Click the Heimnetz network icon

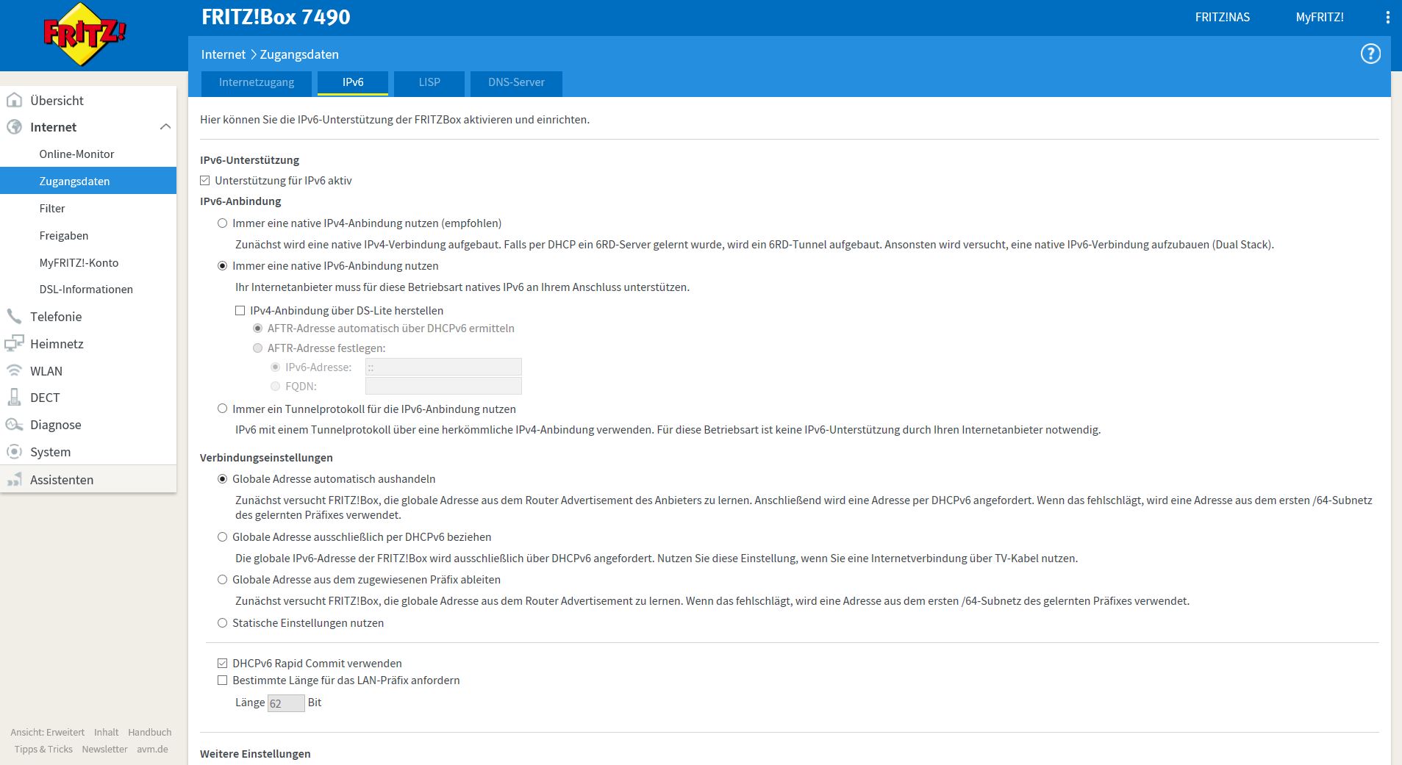click(x=14, y=343)
